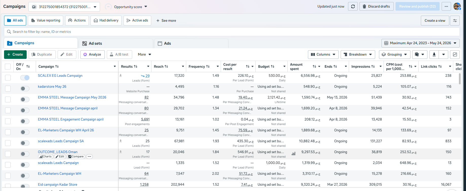This screenshot has height=191, width=466.
Task: Expand the More actions dropdown
Action: (x=144, y=54)
